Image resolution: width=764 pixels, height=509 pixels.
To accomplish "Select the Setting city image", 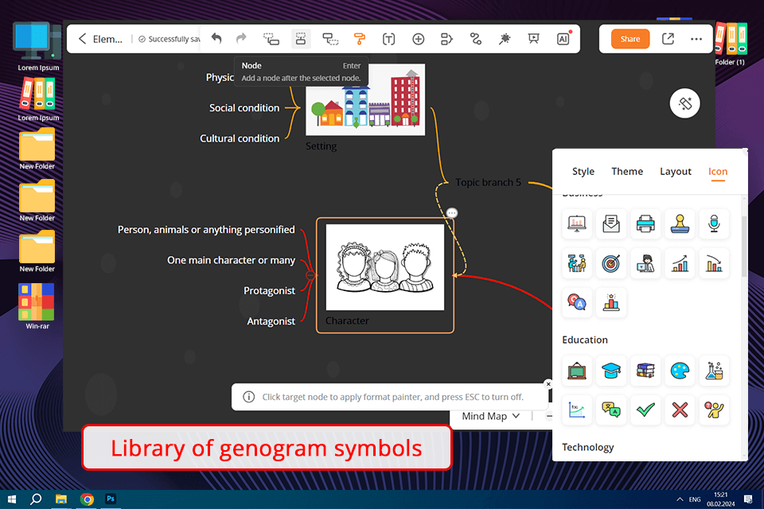I will pos(365,99).
